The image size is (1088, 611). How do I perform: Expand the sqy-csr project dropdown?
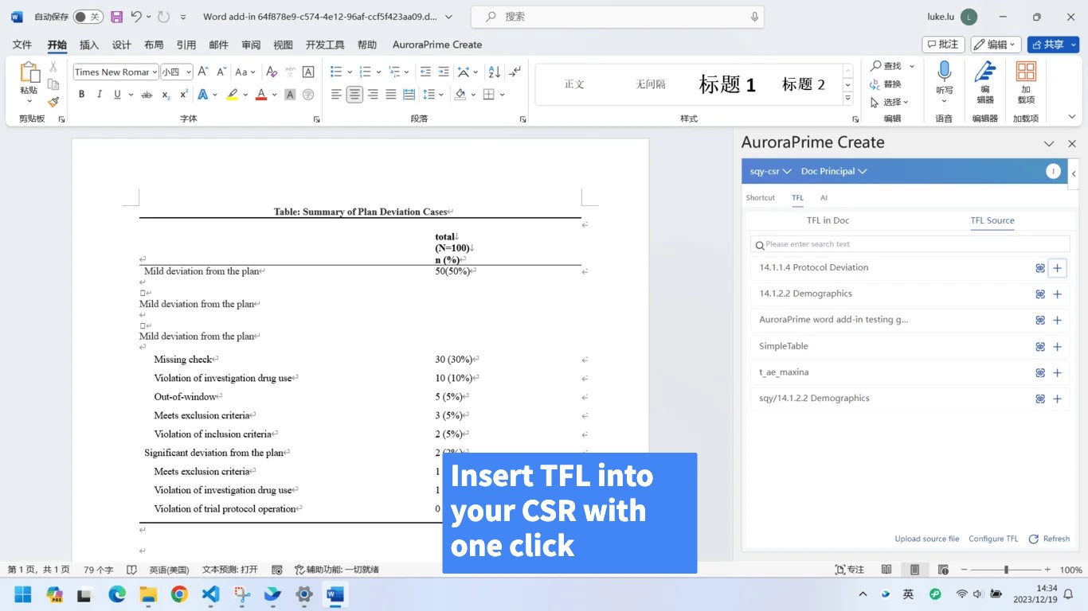[x=770, y=172]
